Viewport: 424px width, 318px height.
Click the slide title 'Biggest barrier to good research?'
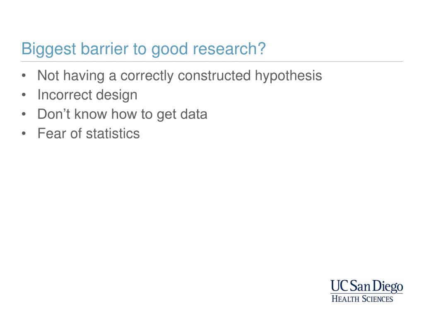pyautogui.click(x=144, y=49)
